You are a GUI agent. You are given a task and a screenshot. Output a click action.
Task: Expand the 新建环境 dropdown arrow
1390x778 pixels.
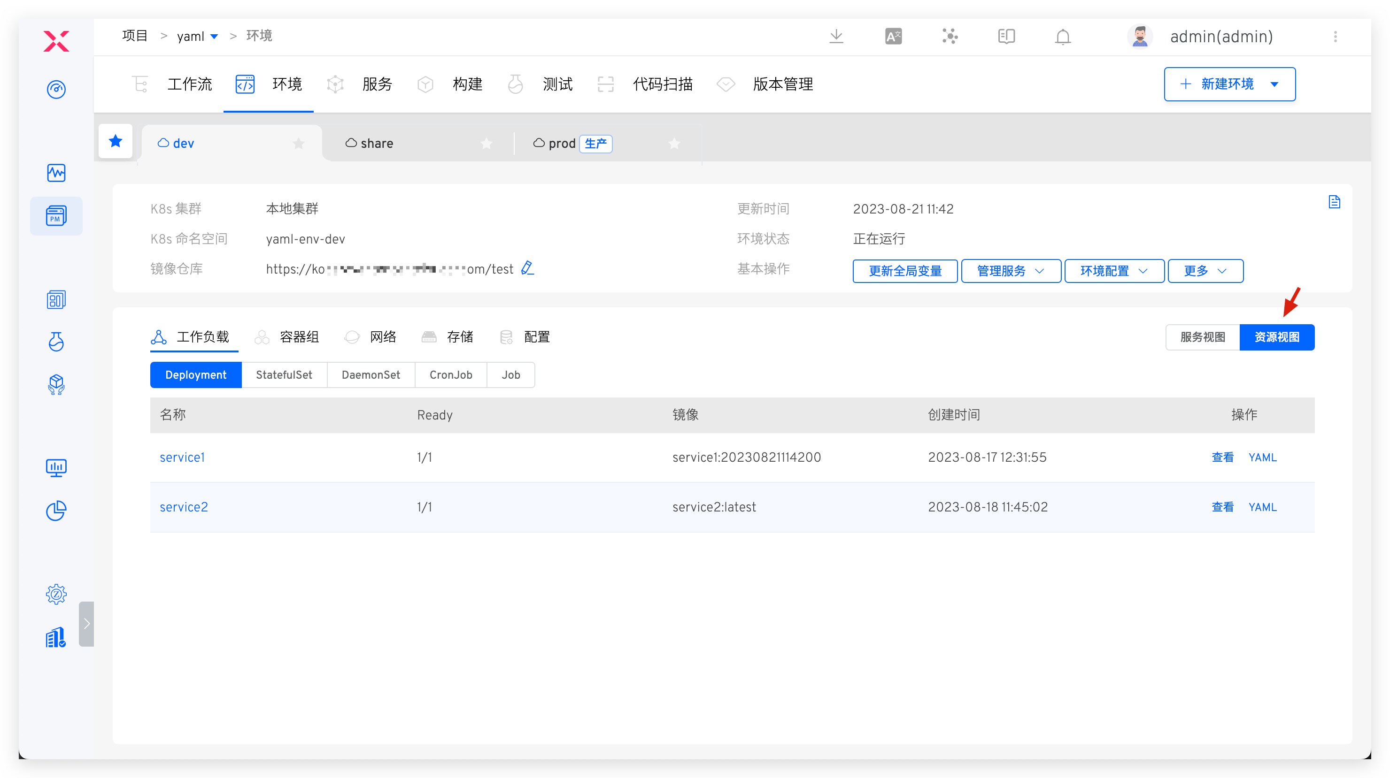1275,84
